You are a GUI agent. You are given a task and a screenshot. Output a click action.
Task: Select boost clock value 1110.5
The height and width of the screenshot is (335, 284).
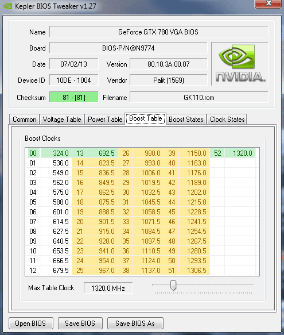[148, 251]
